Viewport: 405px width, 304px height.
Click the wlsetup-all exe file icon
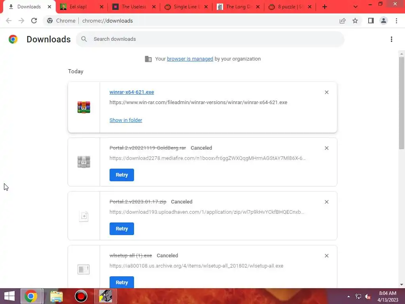pyautogui.click(x=83, y=269)
